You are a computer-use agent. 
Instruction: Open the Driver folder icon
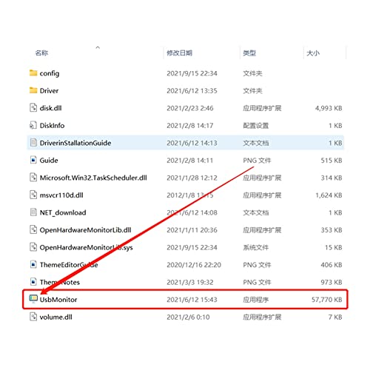[33, 90]
